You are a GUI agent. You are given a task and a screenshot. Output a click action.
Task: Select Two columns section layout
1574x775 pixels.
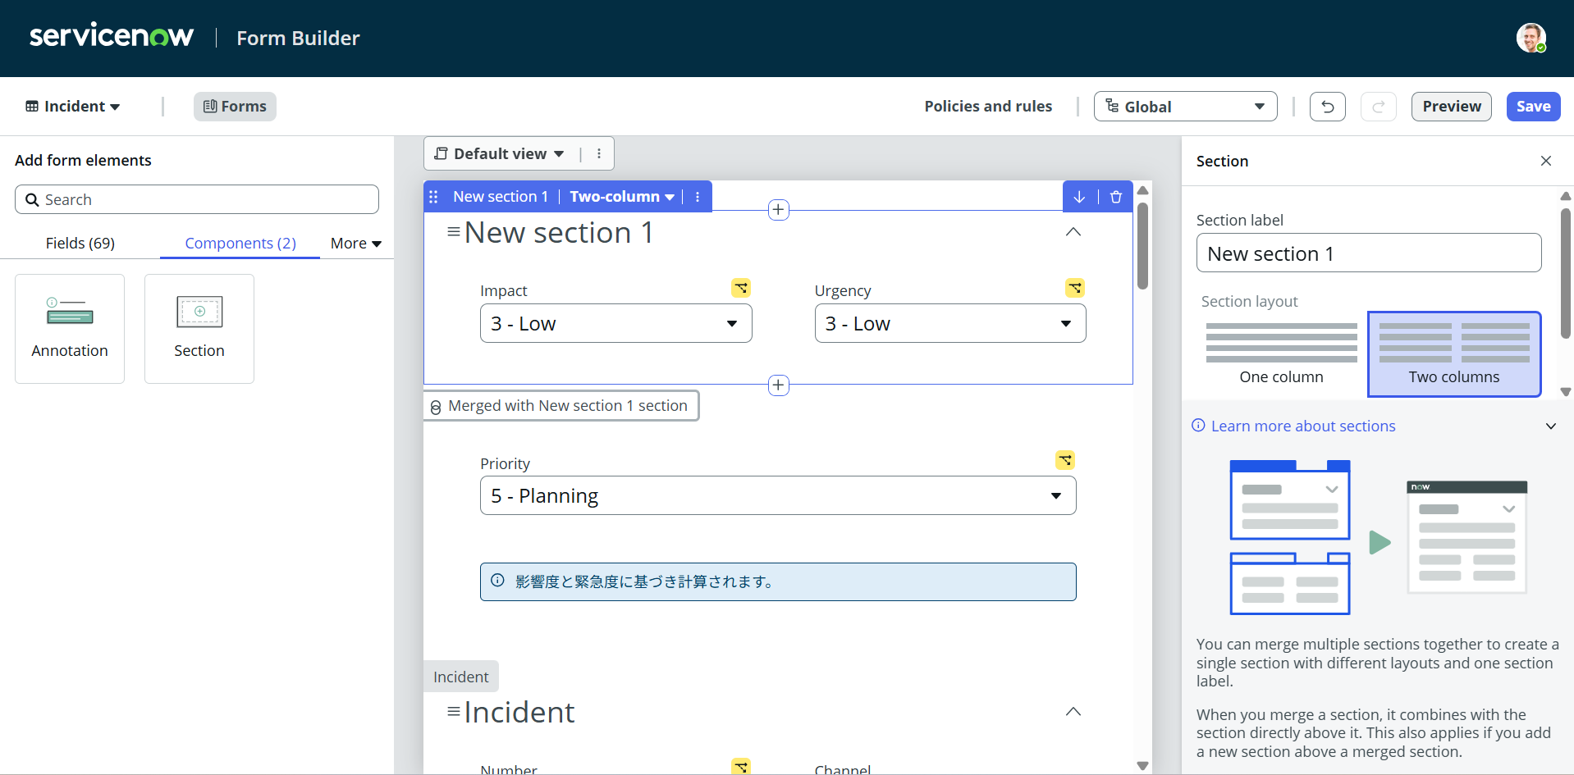coord(1453,353)
